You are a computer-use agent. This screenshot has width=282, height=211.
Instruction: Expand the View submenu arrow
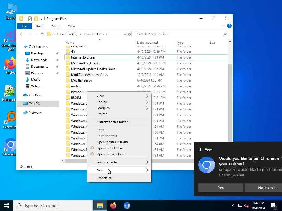147,96
